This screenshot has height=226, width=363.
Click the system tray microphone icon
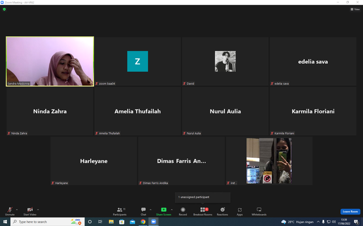pyautogui.click(x=323, y=222)
